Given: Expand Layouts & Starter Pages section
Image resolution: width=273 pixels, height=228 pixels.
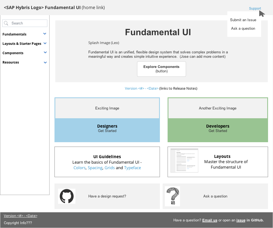Looking at the screenshot, I should [x=45, y=43].
